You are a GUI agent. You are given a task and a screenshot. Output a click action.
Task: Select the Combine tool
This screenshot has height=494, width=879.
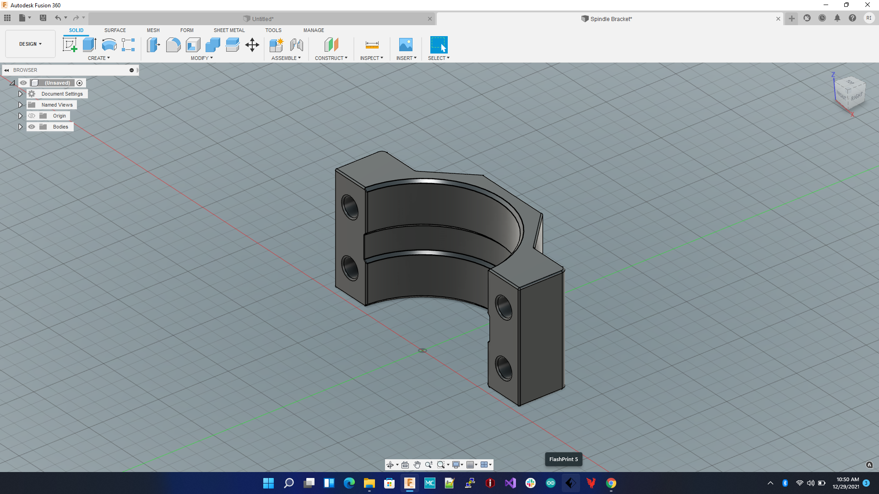(x=212, y=45)
